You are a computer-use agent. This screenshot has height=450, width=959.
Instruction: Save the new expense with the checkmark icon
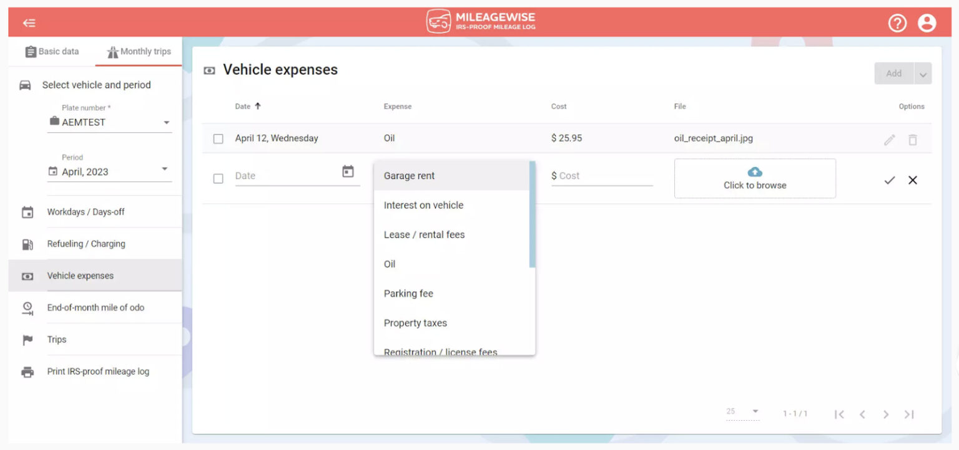[x=889, y=180]
